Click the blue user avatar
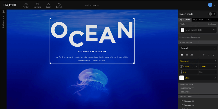This screenshot has height=109, width=218. (x=210, y=5)
